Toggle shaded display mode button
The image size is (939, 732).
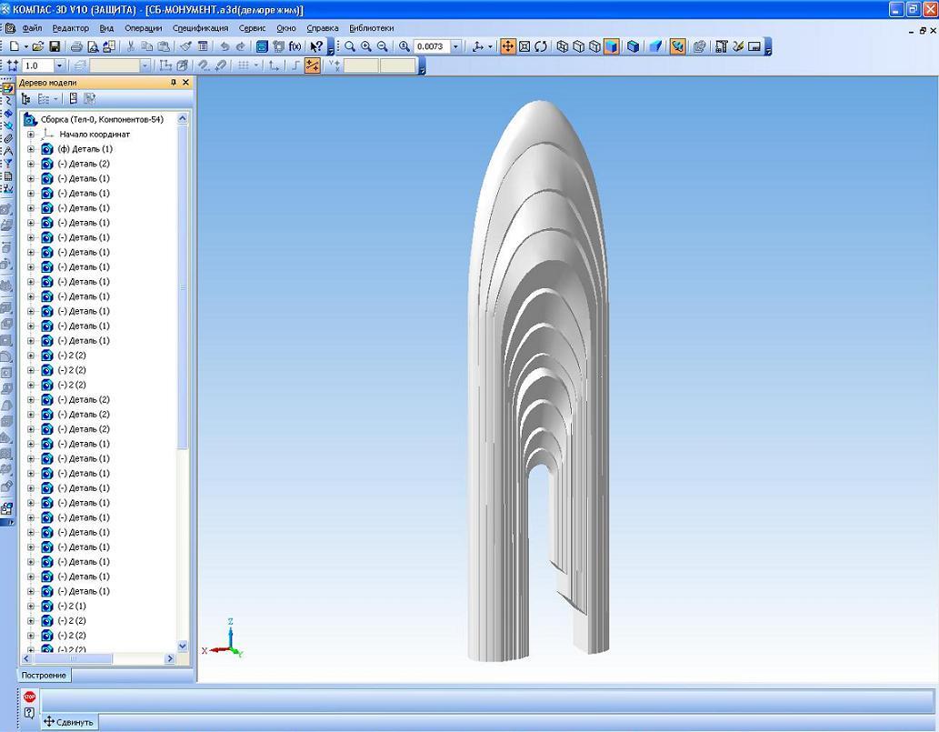[612, 46]
